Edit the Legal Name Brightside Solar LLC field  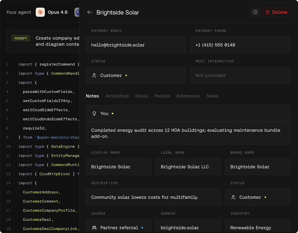pos(188,167)
